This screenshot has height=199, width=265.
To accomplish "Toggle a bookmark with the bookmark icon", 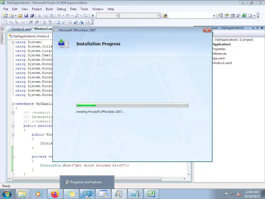I will click(58, 22).
